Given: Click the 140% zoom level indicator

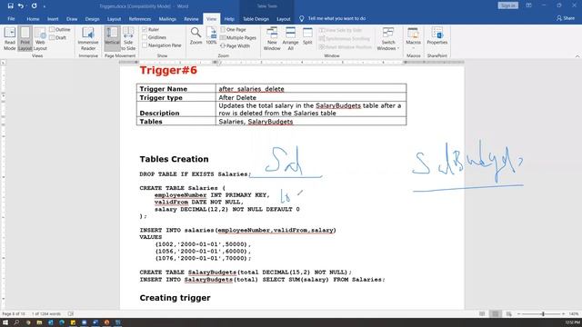Looking at the screenshot, I should point(574,313).
